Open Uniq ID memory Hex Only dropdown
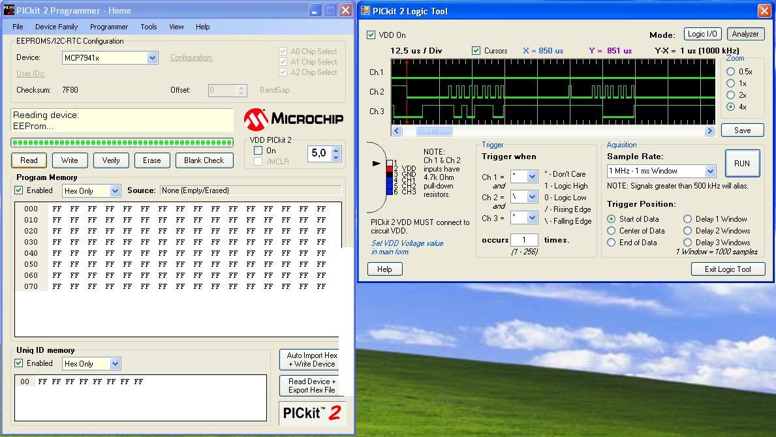The width and height of the screenshot is (776, 437). click(115, 364)
